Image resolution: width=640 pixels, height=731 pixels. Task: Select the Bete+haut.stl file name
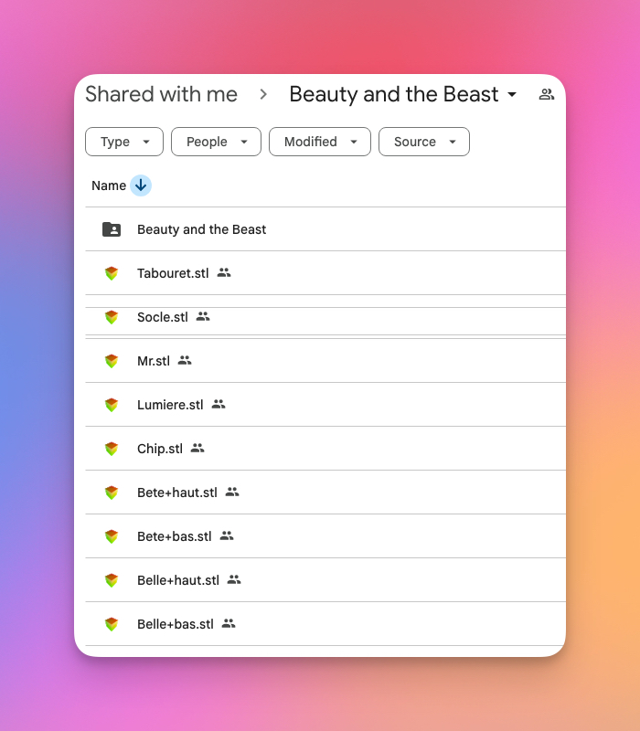pyautogui.click(x=177, y=493)
